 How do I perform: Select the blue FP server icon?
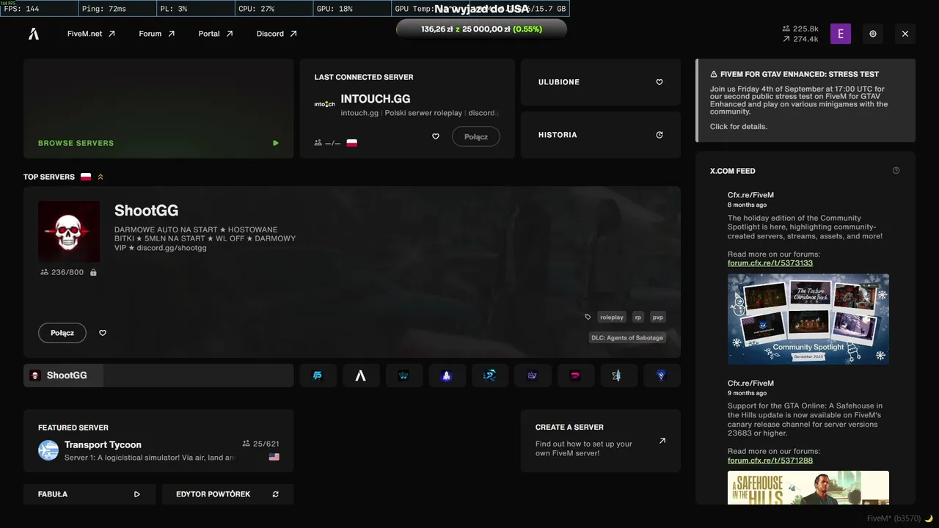[318, 375]
